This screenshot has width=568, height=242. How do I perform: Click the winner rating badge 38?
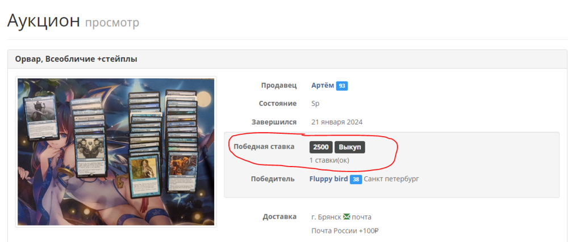coord(356,180)
